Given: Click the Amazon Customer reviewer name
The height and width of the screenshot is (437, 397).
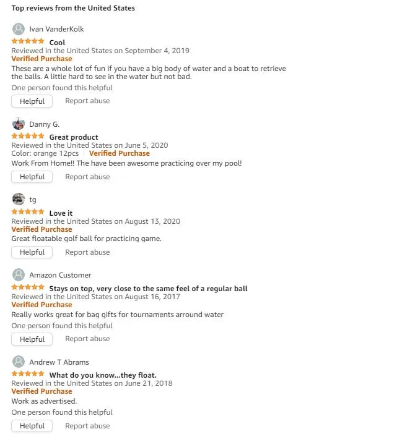Looking at the screenshot, I should point(60,275).
